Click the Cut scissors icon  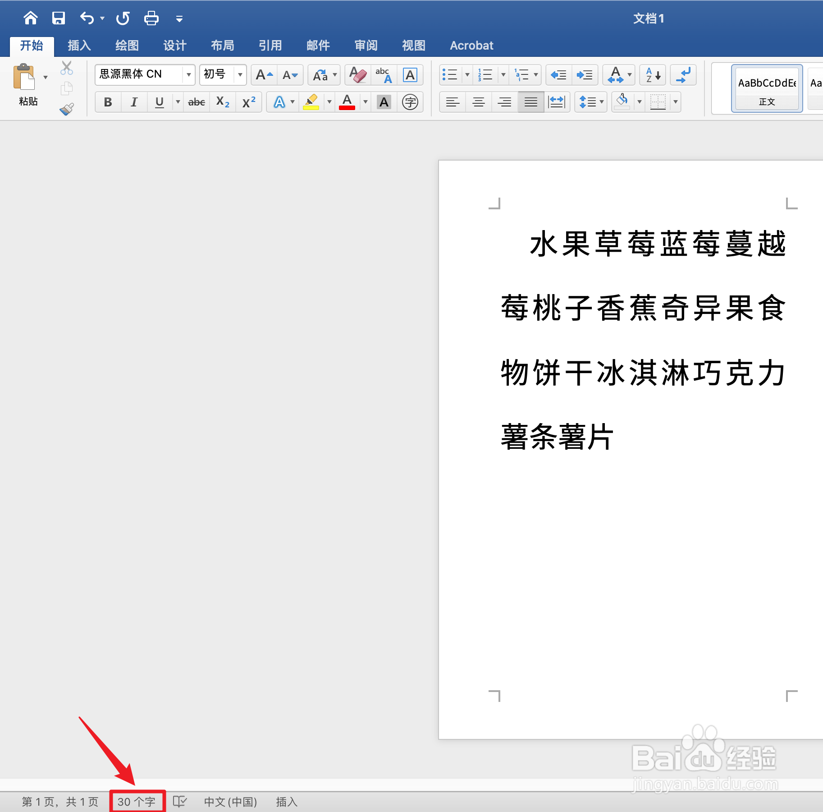pos(66,68)
